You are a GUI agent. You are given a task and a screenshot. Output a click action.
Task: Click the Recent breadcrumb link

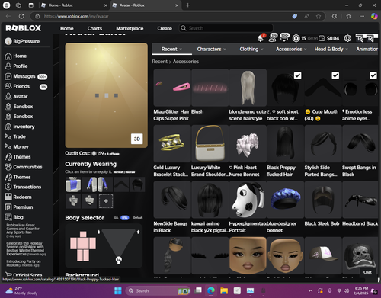pos(160,62)
